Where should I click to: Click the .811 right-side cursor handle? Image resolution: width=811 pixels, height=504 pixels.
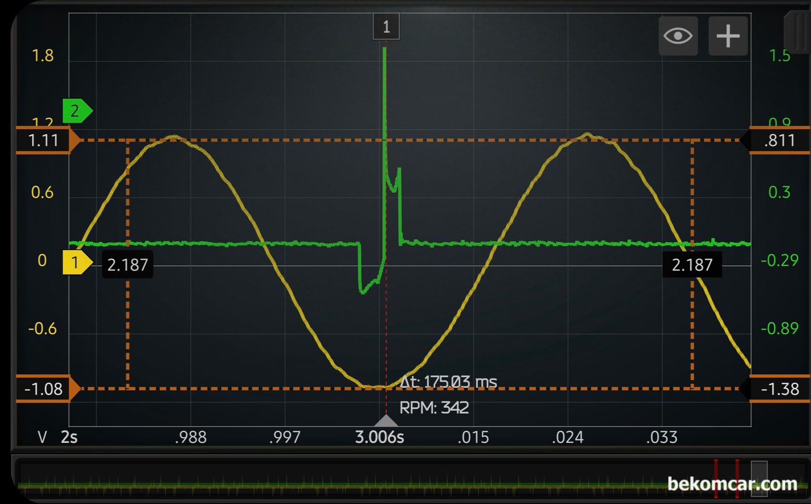pyautogui.click(x=778, y=141)
